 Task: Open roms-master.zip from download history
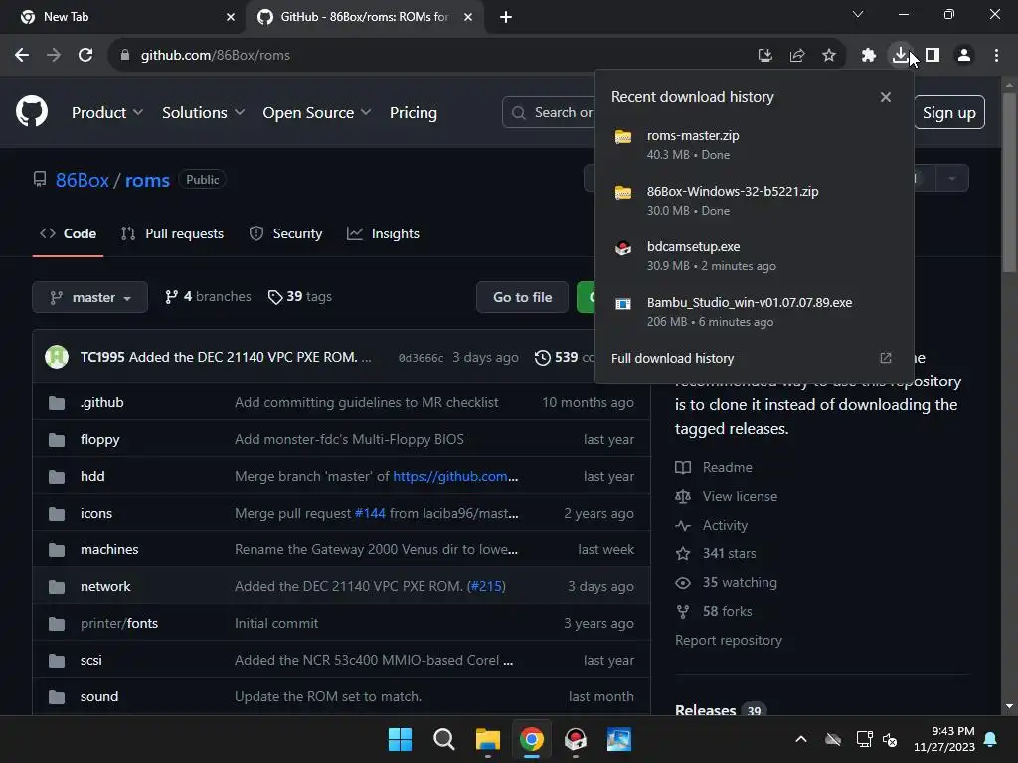click(754, 145)
